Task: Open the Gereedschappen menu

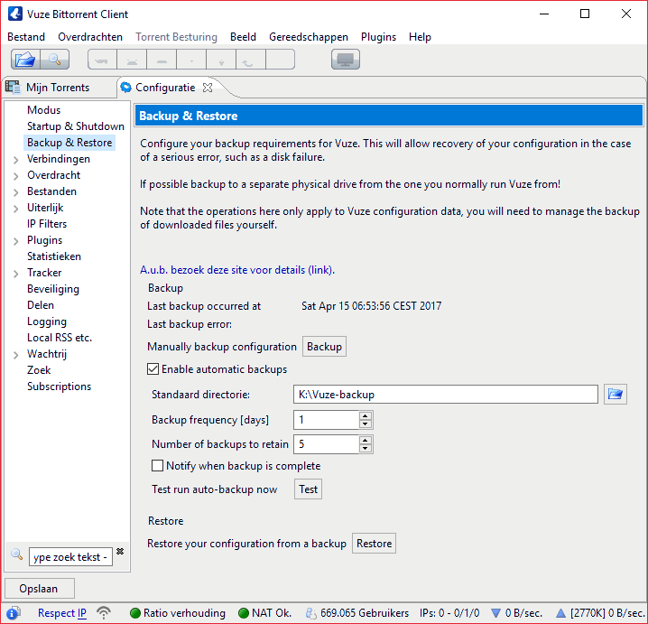Action: pyautogui.click(x=309, y=37)
